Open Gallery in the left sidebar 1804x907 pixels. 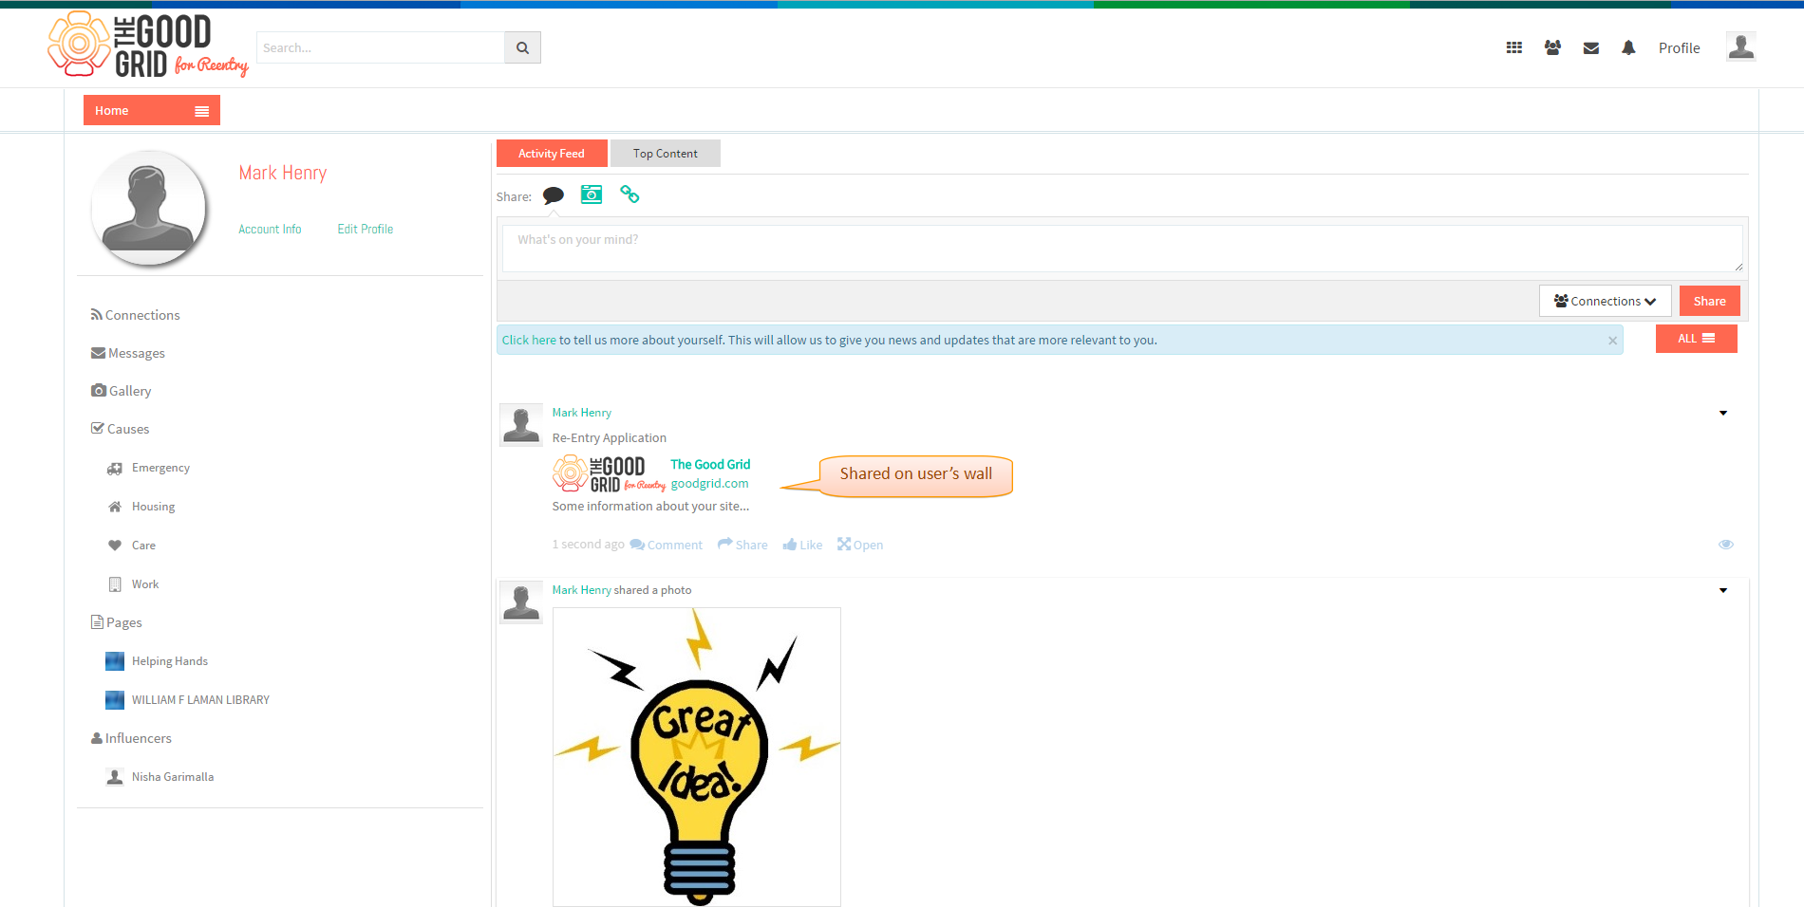coord(122,391)
